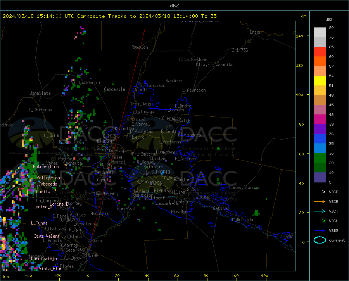The image size is (349, 281).
Task: Click the Pellegrina white label
Action: coord(48,178)
